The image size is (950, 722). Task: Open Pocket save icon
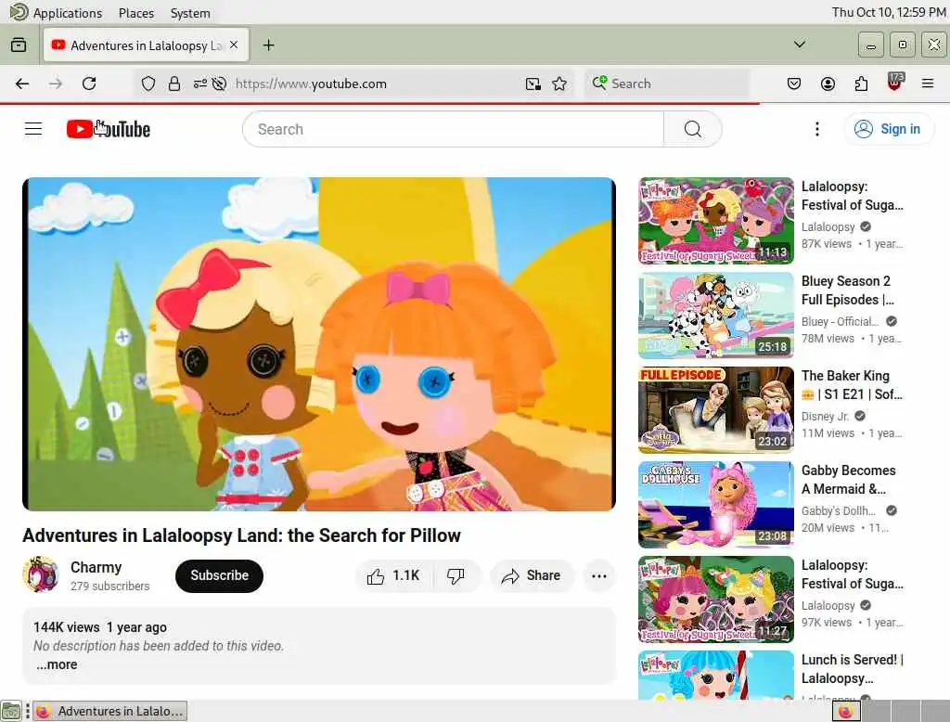coord(794,84)
